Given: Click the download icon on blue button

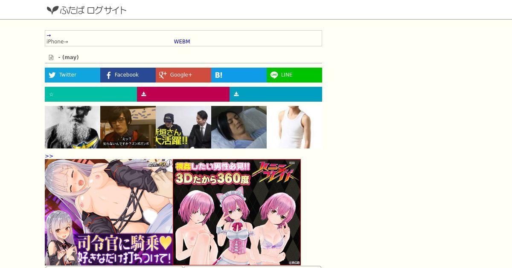Looking at the screenshot, I should tap(236, 94).
